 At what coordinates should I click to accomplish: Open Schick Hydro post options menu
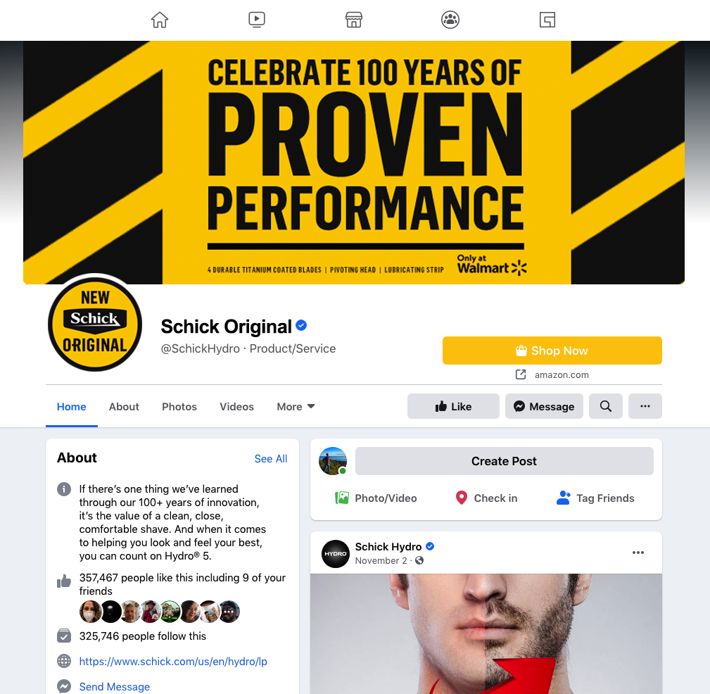(638, 553)
